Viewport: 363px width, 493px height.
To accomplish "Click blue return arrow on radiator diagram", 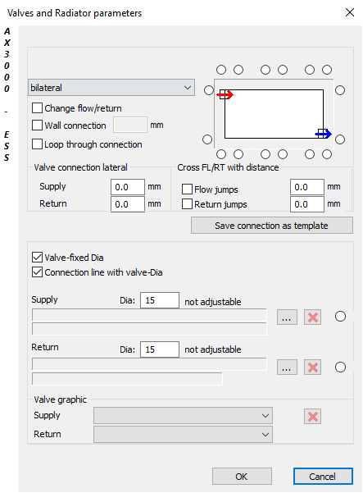I will pos(323,135).
